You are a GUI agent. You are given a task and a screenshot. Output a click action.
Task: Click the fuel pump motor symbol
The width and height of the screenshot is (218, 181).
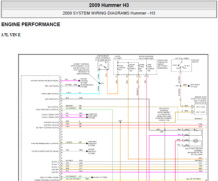[195, 141]
